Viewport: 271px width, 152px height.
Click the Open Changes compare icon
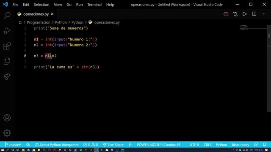[x=235, y=14]
